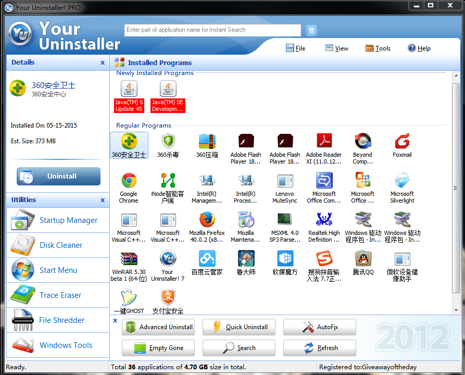Open the File menu

click(x=296, y=48)
